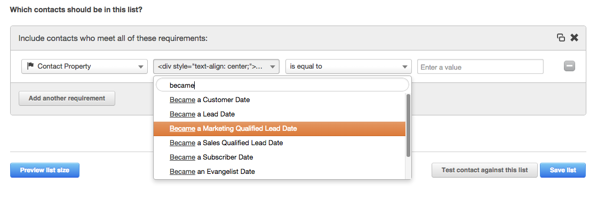Click the 'Save list' button
This screenshot has height=201, width=605.
pyautogui.click(x=563, y=170)
